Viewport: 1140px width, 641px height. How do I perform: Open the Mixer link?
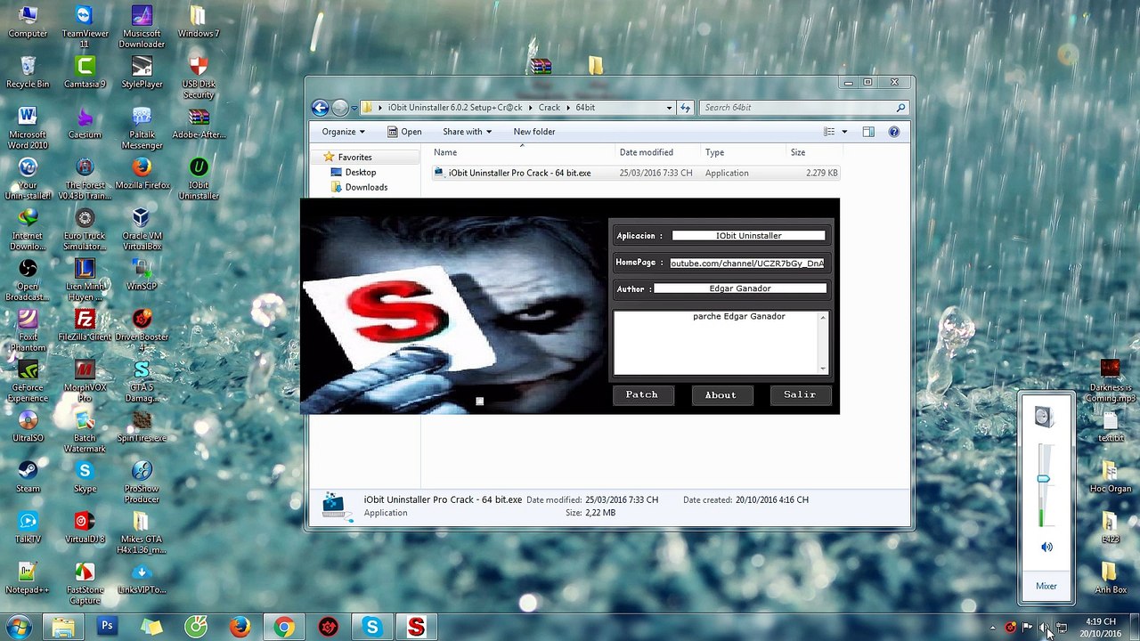click(x=1046, y=586)
